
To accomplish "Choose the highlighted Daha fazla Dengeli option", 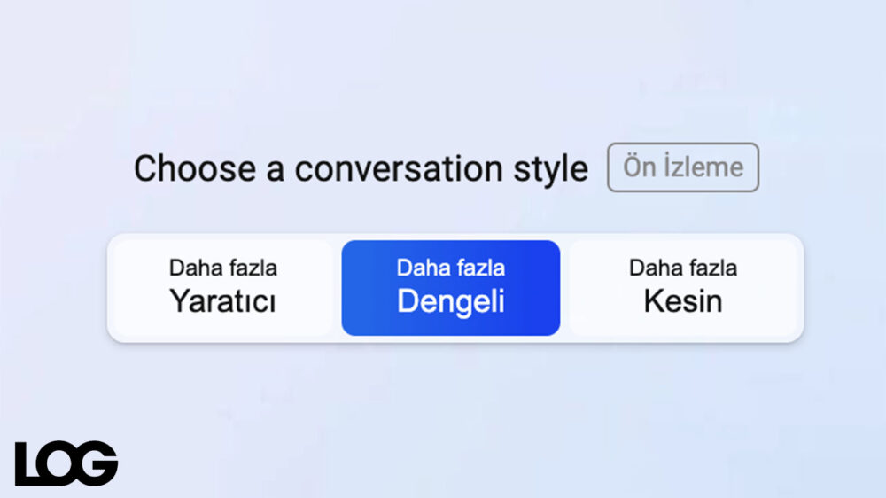I will pyautogui.click(x=451, y=288).
